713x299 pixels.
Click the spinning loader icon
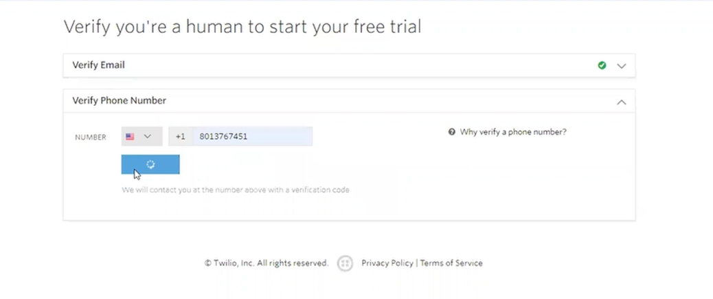coord(150,164)
